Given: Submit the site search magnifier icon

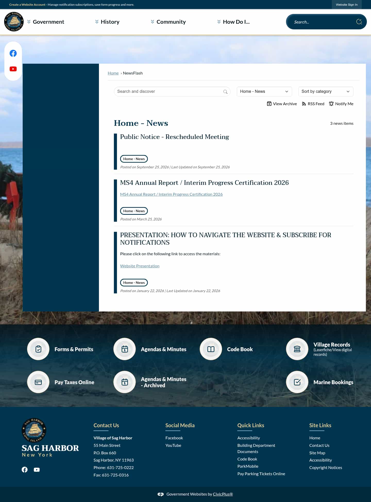Looking at the screenshot, I should tap(359, 22).
